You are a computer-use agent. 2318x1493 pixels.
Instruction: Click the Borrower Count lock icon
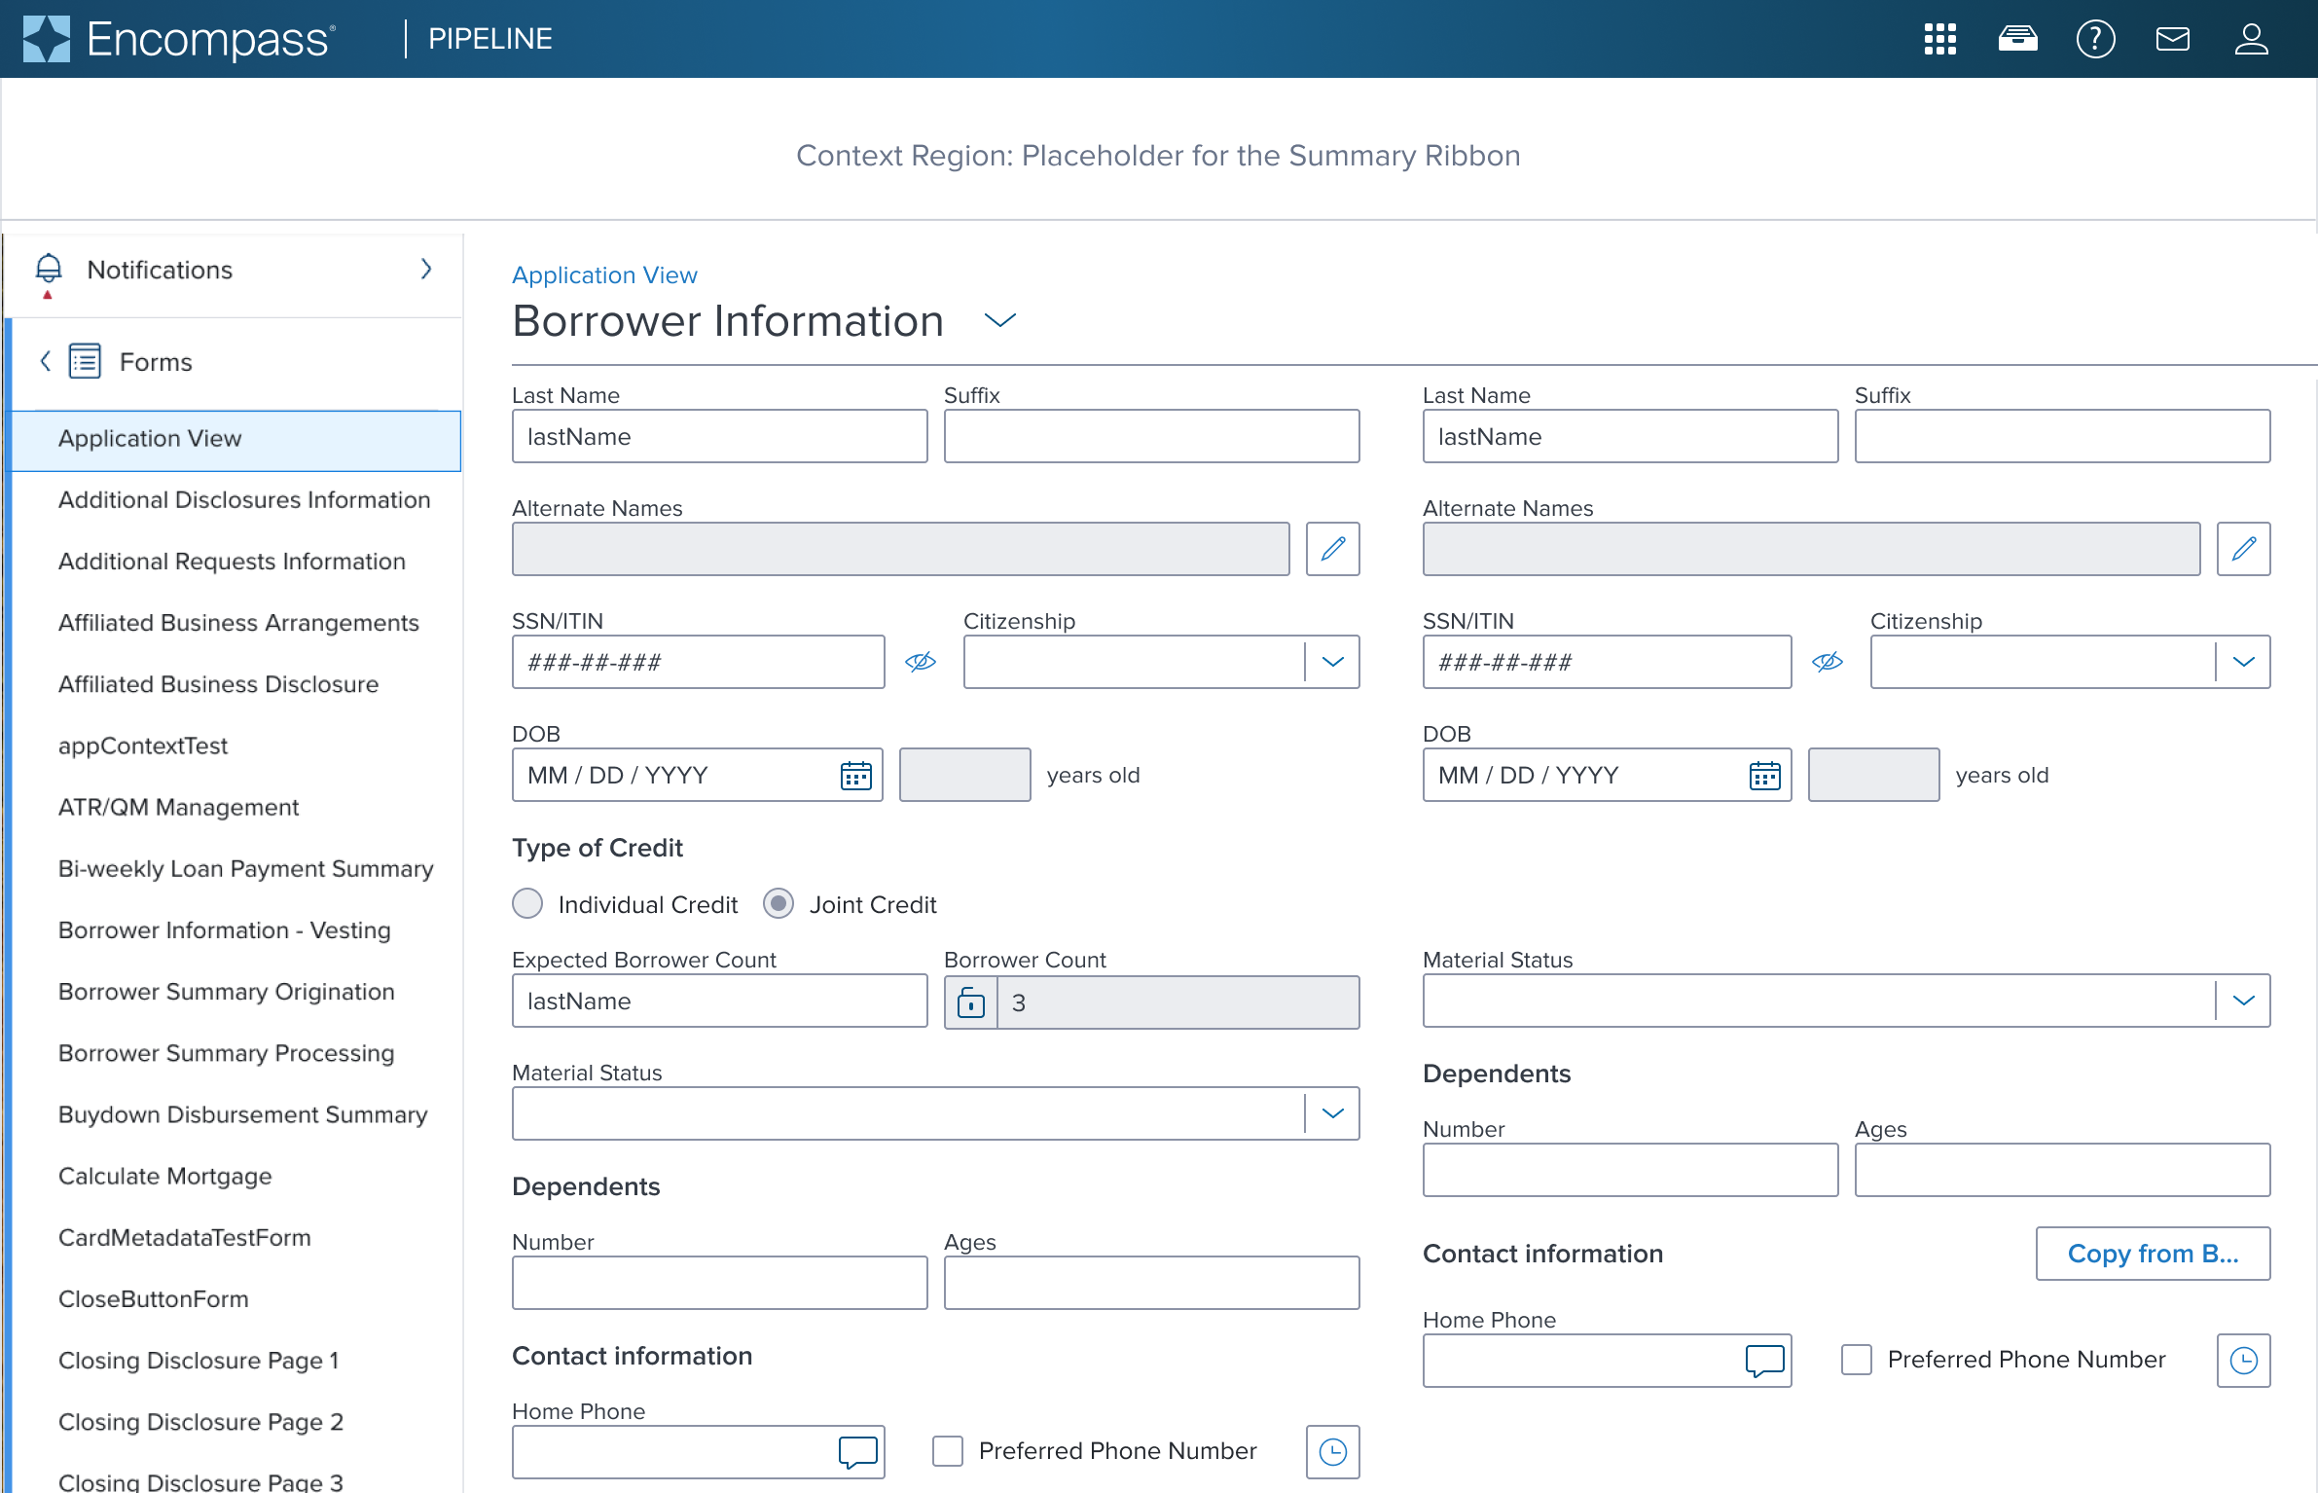pyautogui.click(x=970, y=1002)
